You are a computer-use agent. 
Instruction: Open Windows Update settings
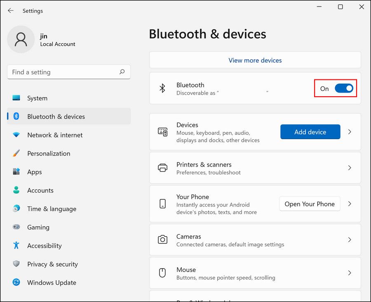[51, 283]
